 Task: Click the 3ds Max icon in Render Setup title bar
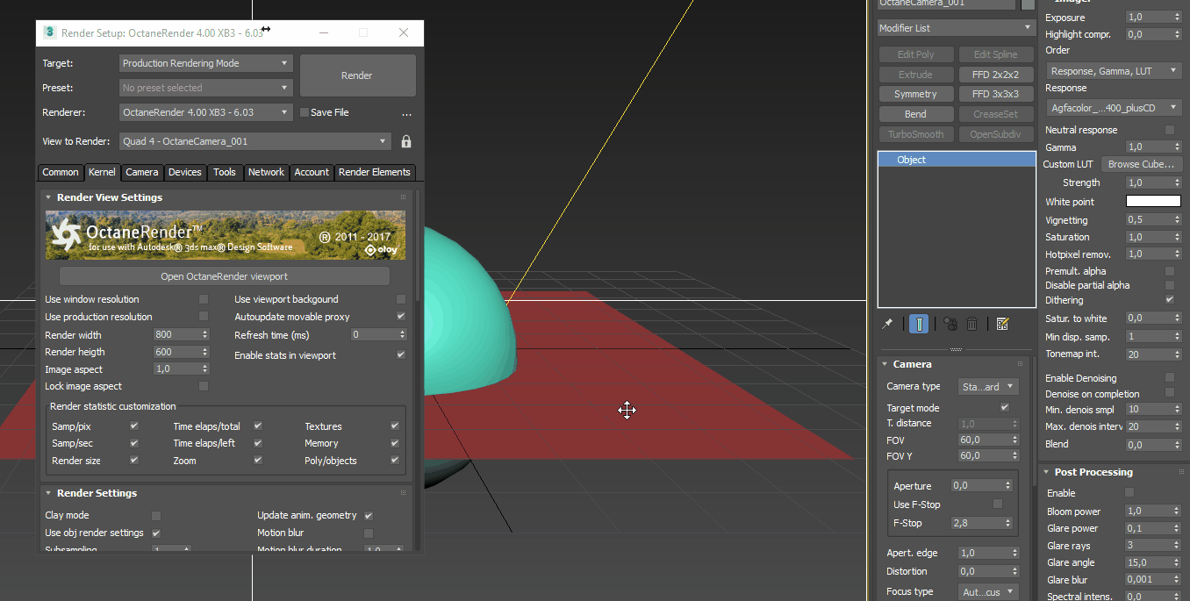(49, 32)
